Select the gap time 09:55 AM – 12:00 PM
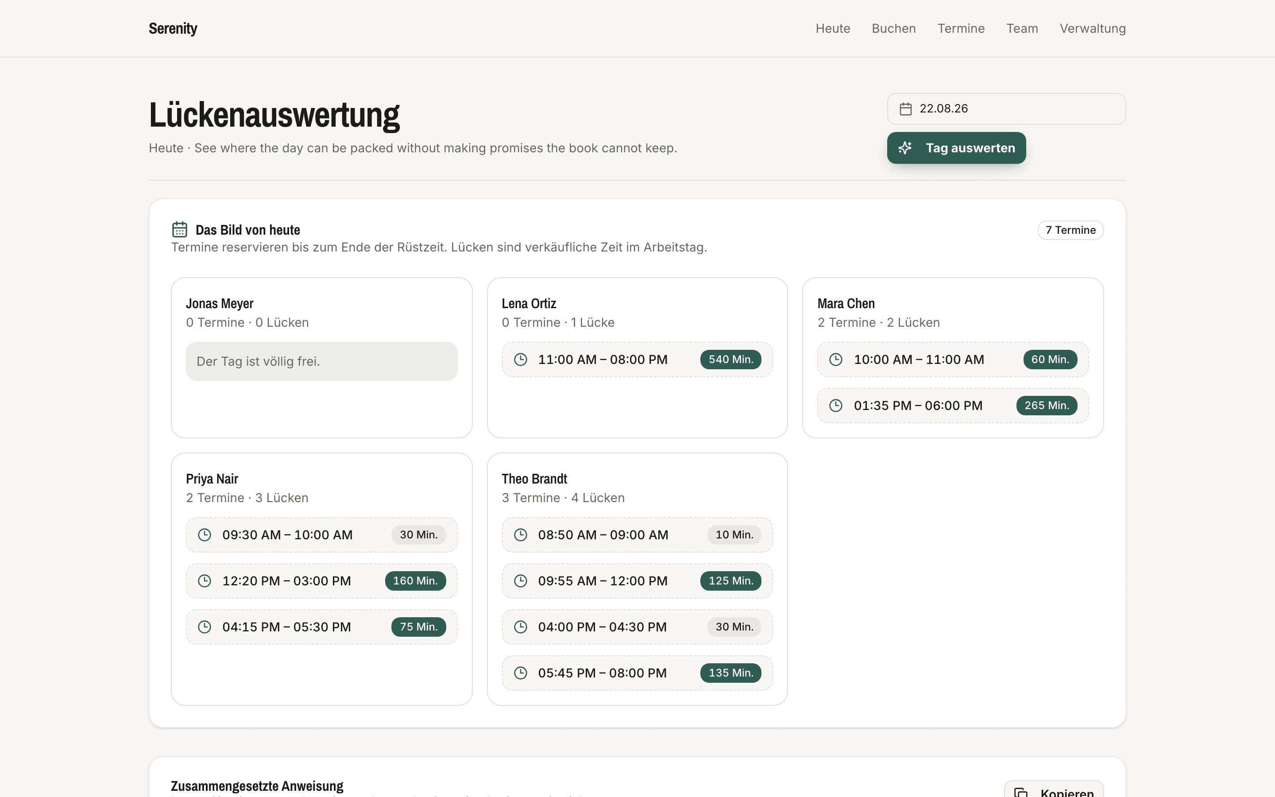The width and height of the screenshot is (1275, 797). (x=603, y=581)
